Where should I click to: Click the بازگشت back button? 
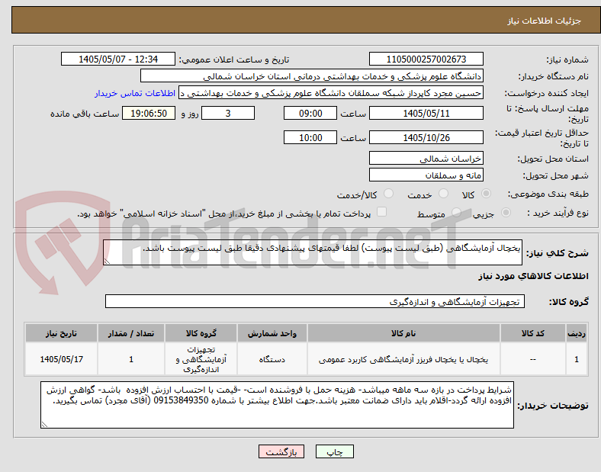[281, 451]
